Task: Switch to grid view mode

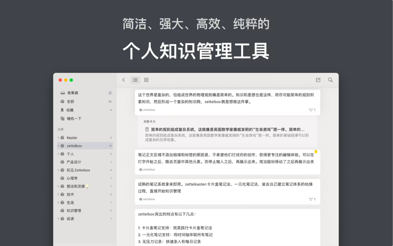Action: pos(146,80)
